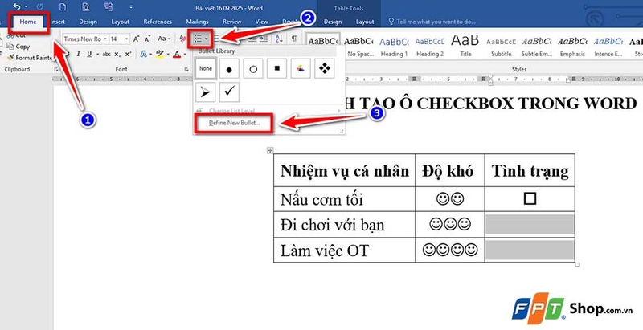Open the Review tab
The width and height of the screenshot is (643, 330).
click(x=231, y=22)
